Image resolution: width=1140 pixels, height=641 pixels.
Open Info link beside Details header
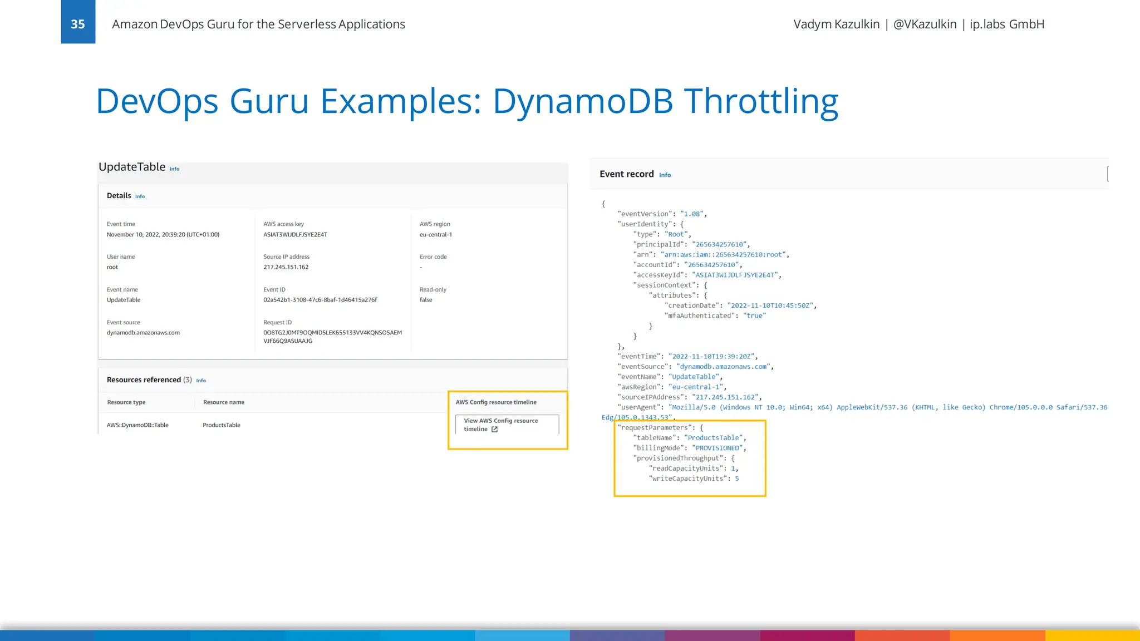click(x=140, y=196)
